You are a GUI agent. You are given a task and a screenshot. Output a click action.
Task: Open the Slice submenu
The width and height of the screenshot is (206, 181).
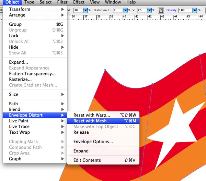(x=35, y=94)
